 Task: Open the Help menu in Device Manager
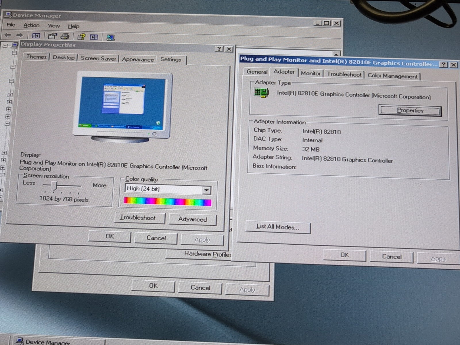coord(74,26)
